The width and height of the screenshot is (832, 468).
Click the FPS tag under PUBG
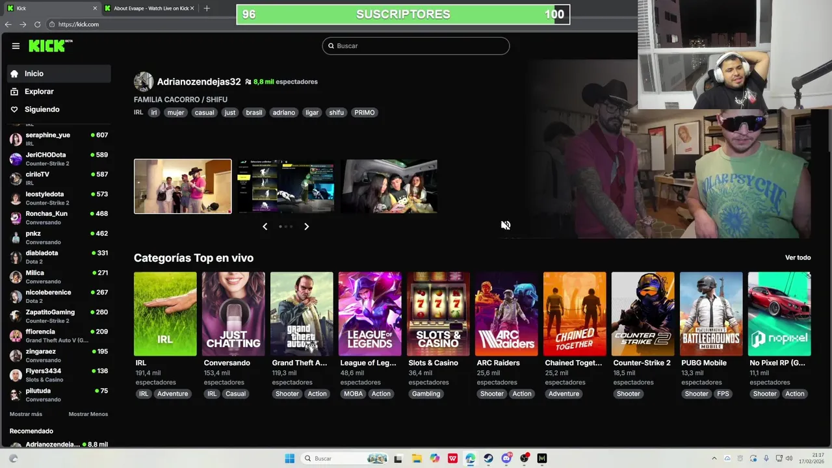[723, 394]
